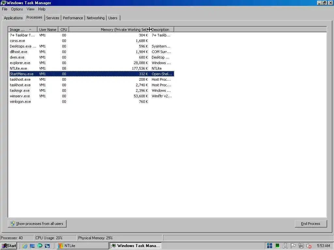The width and height of the screenshot is (334, 250).
Task: Switch to NTLite taskbar button
Action: pos(83,246)
